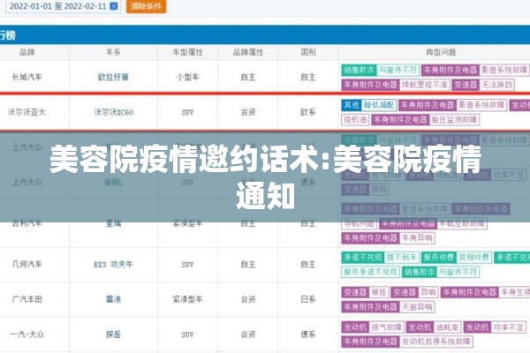
Task: Open the 探岳 car series link
Action: [113, 334]
